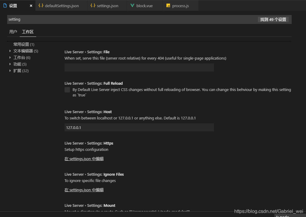
Task: Enable the Full Reload checkbox
Action: [x=67, y=90]
